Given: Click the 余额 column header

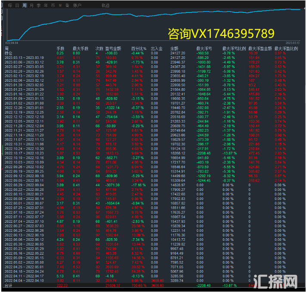Looking at the screenshot, I should 174,49.
